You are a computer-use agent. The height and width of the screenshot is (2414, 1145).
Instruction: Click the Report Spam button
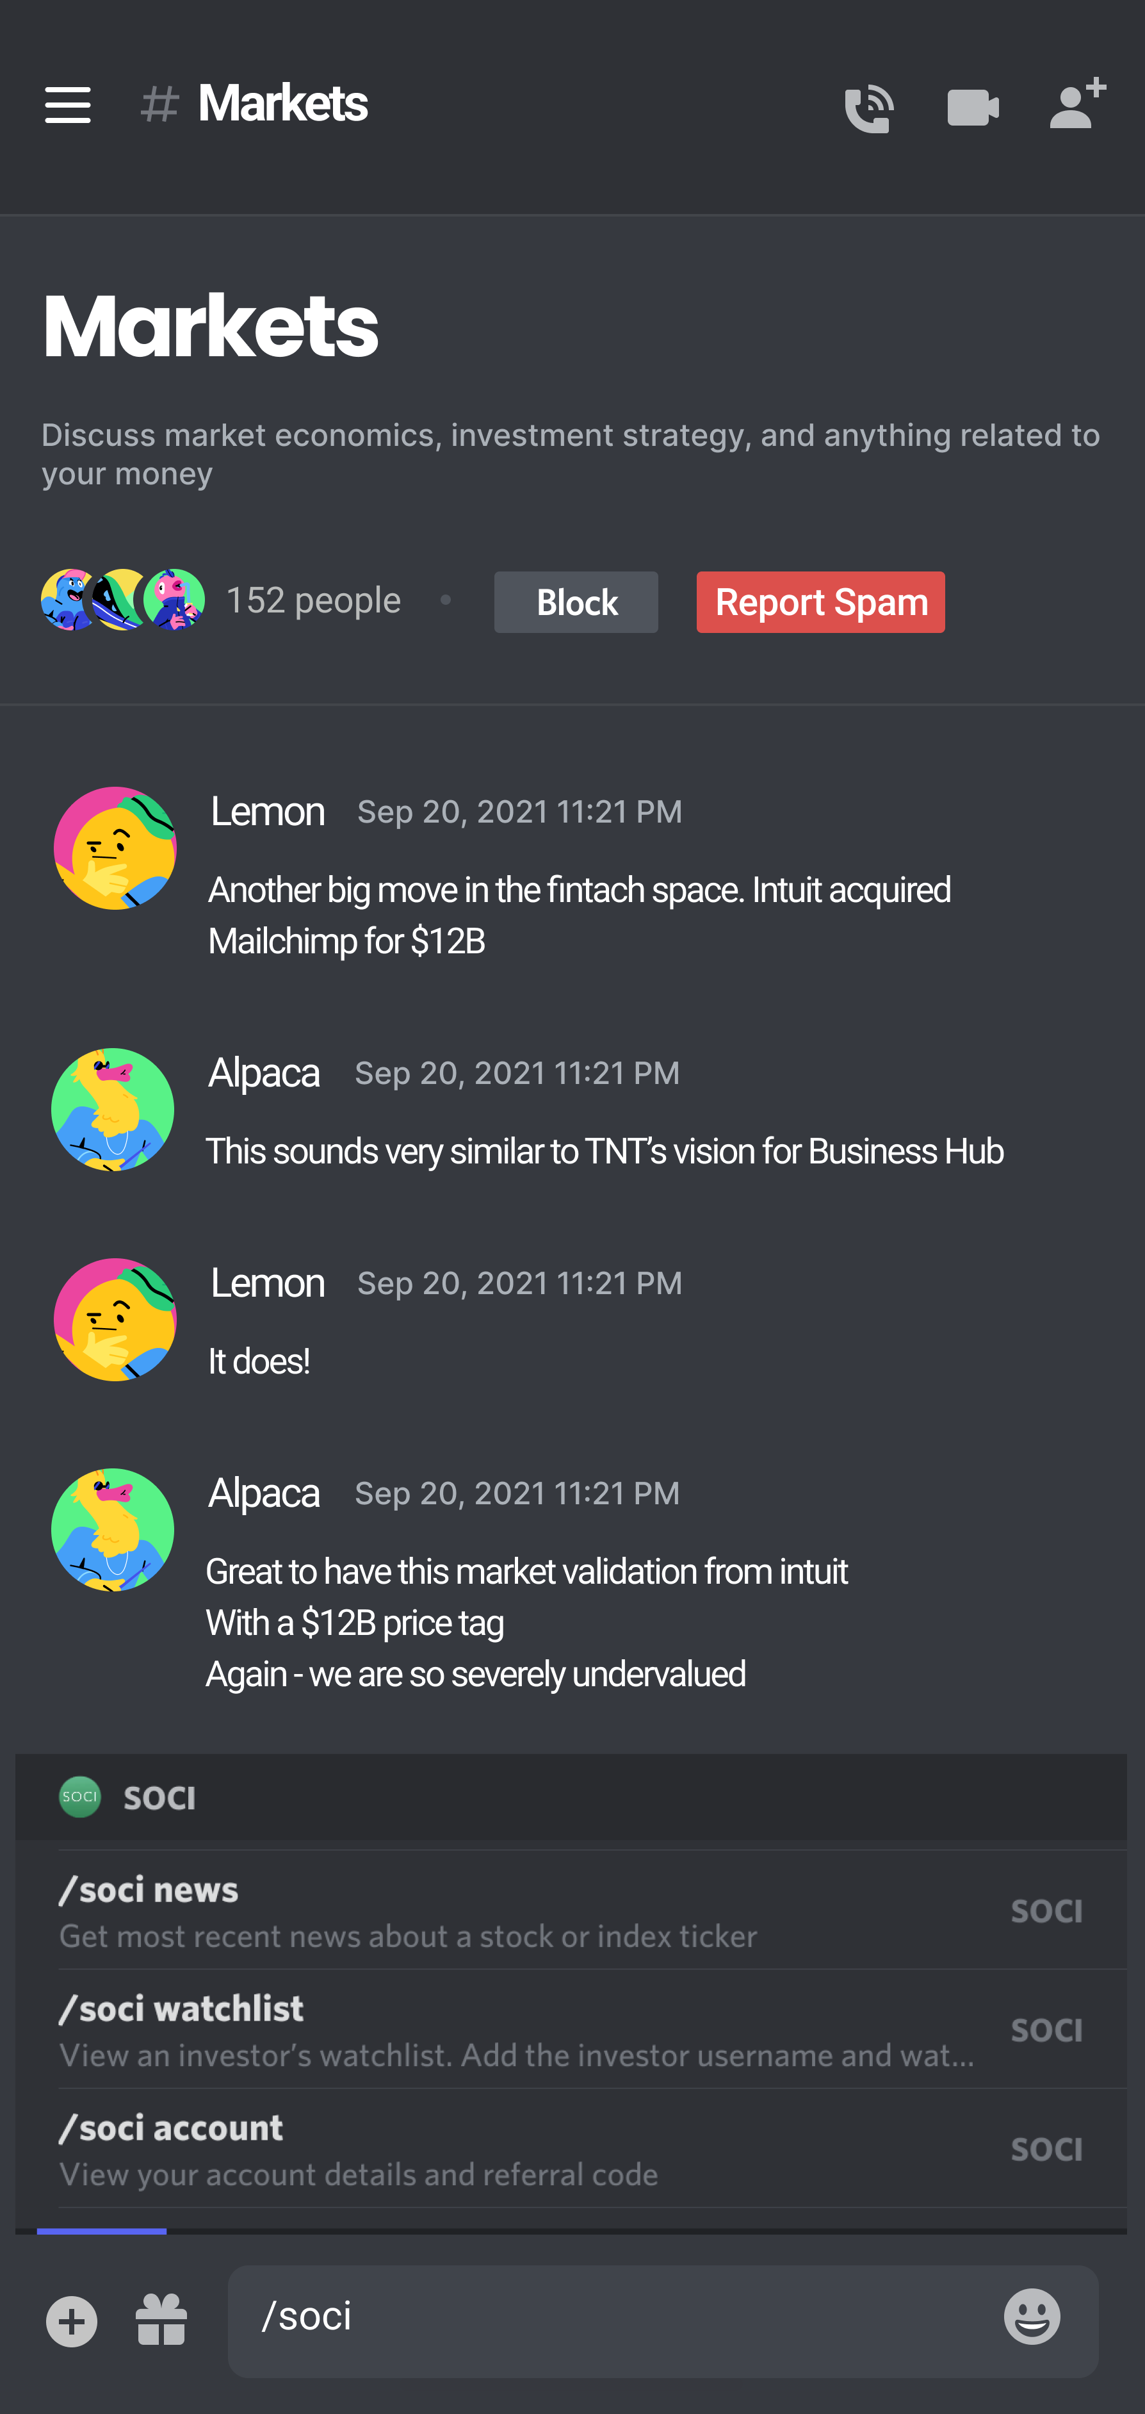click(x=820, y=602)
